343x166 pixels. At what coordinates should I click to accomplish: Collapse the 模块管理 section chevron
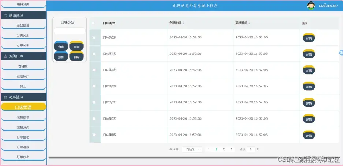point(41,97)
